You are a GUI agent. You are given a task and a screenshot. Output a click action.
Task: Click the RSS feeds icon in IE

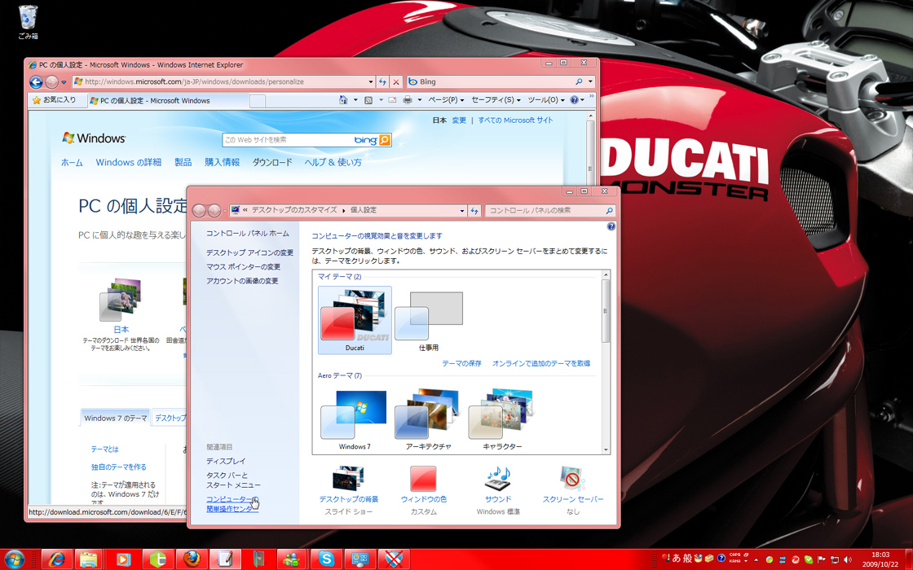coord(368,100)
